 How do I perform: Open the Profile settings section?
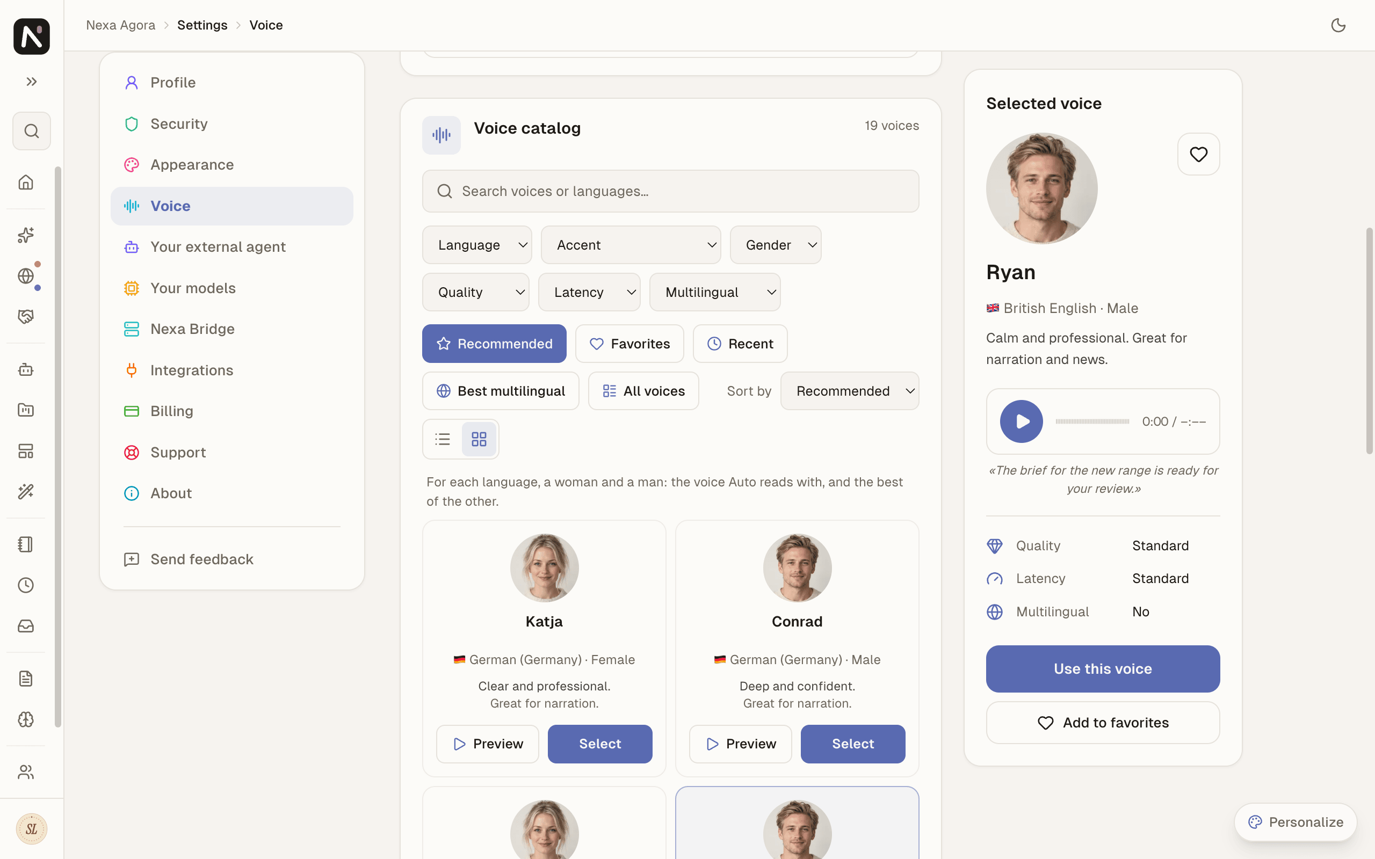tap(232, 82)
